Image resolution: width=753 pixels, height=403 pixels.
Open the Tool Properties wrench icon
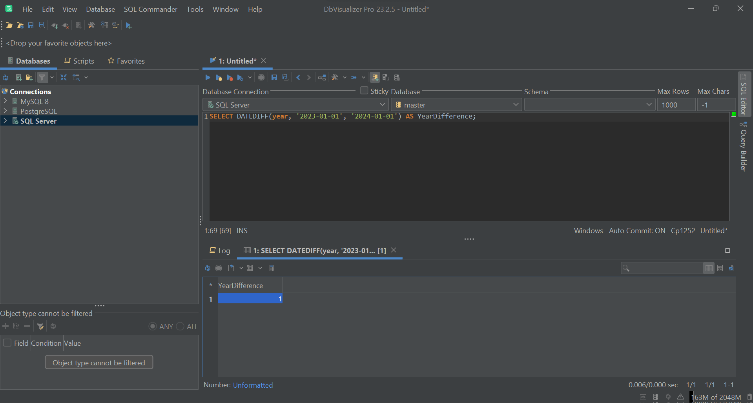tap(92, 25)
